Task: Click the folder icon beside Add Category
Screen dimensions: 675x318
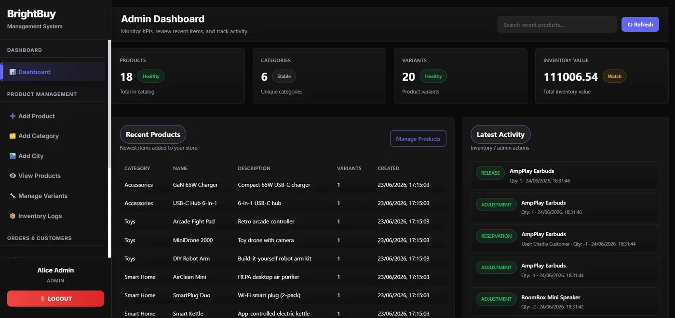Action: click(13, 136)
